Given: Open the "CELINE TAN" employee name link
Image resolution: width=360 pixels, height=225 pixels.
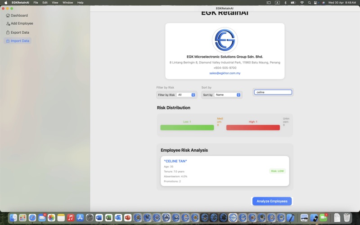Looking at the screenshot, I should [x=175, y=161].
